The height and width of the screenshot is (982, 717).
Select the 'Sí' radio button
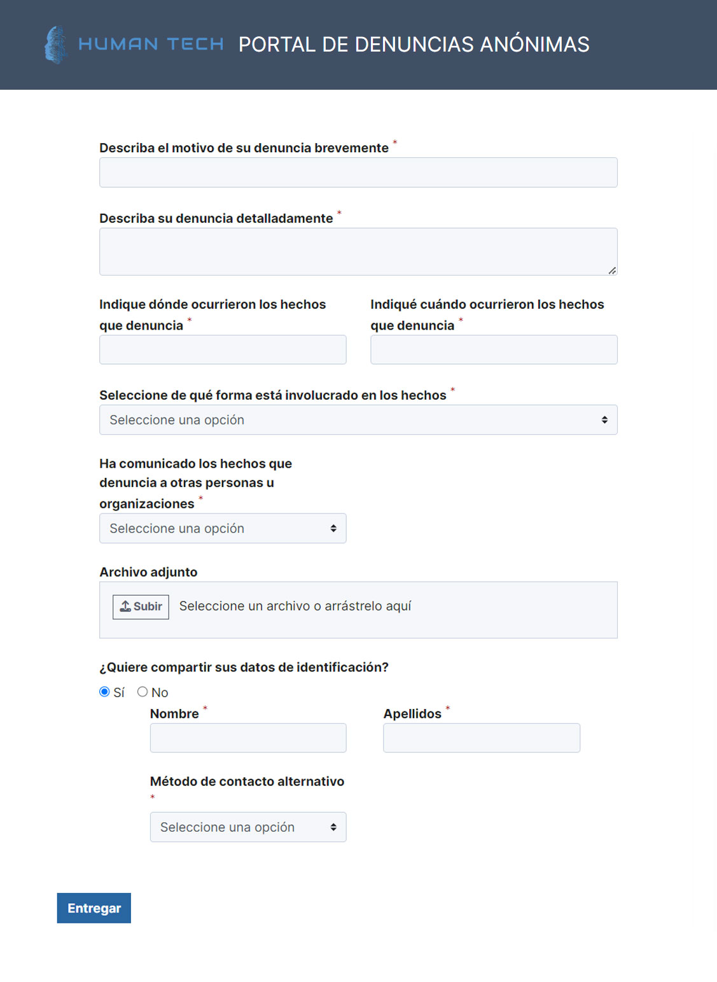[104, 691]
